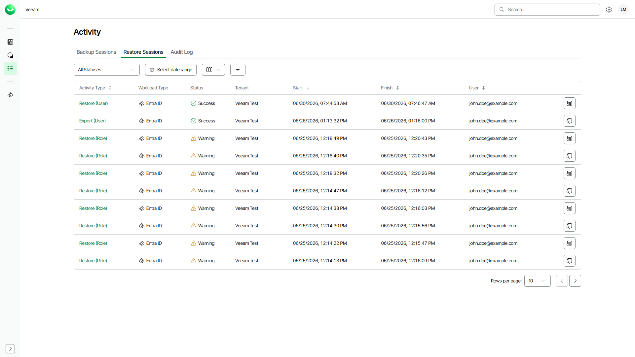Open the Entra ID sidebar icon
The image size is (635, 357).
point(10,95)
